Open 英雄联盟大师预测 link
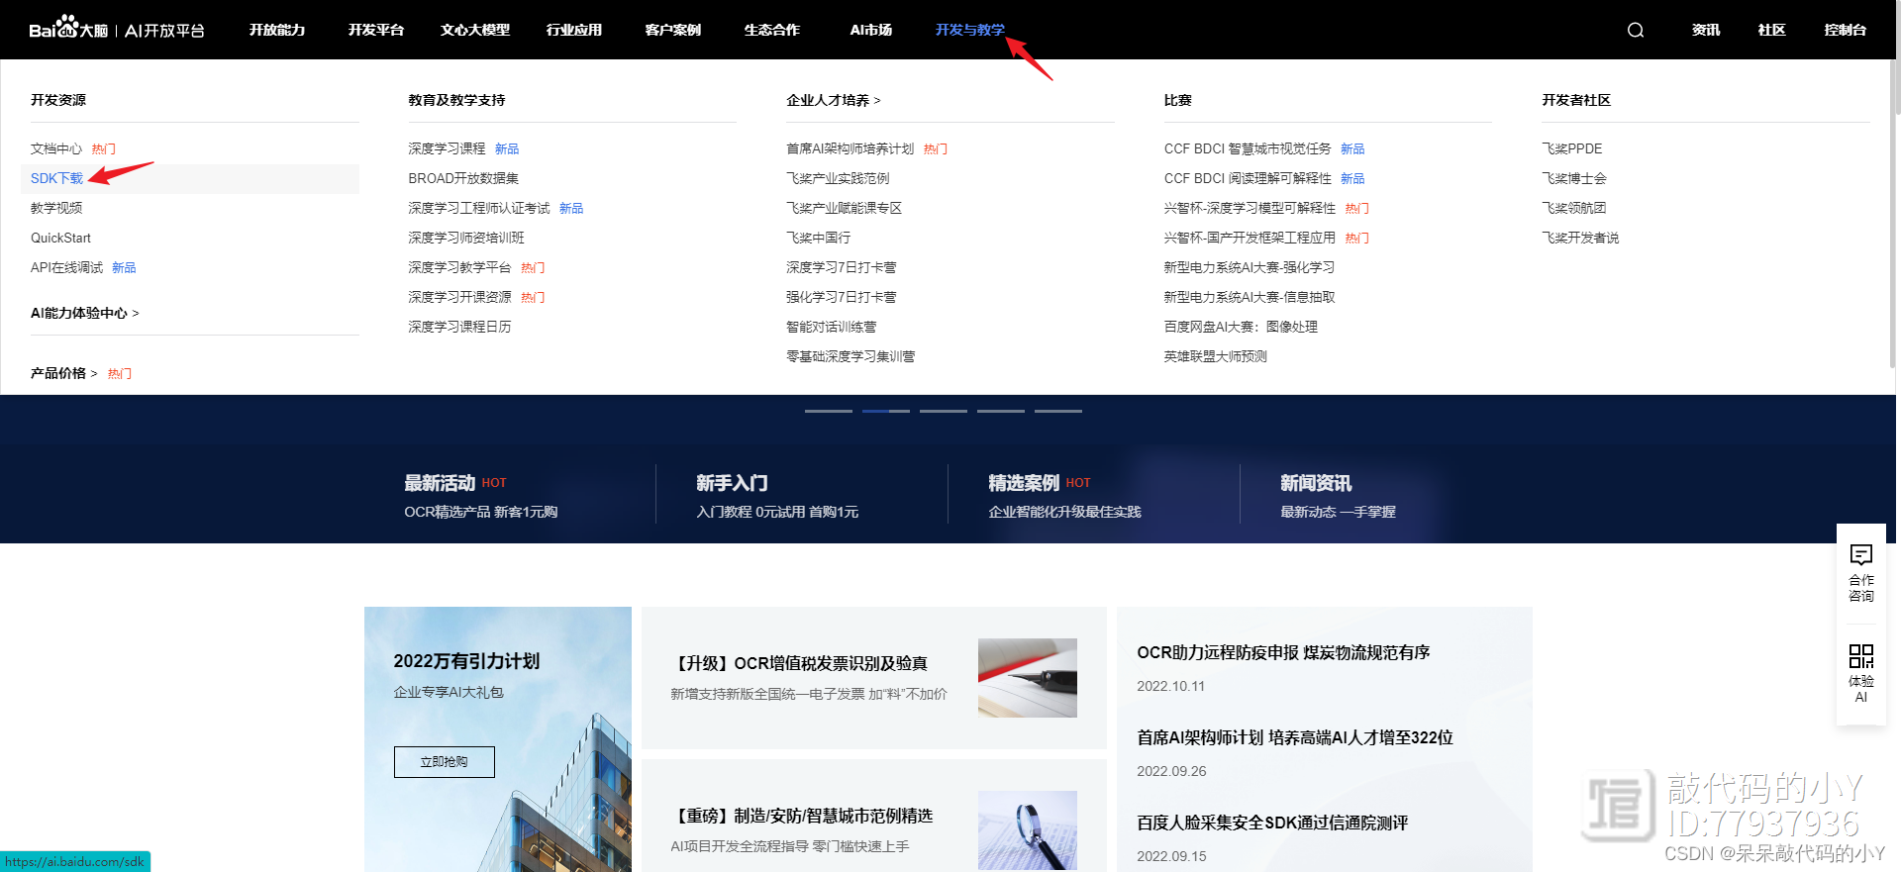This screenshot has width=1901, height=872. pos(1215,356)
